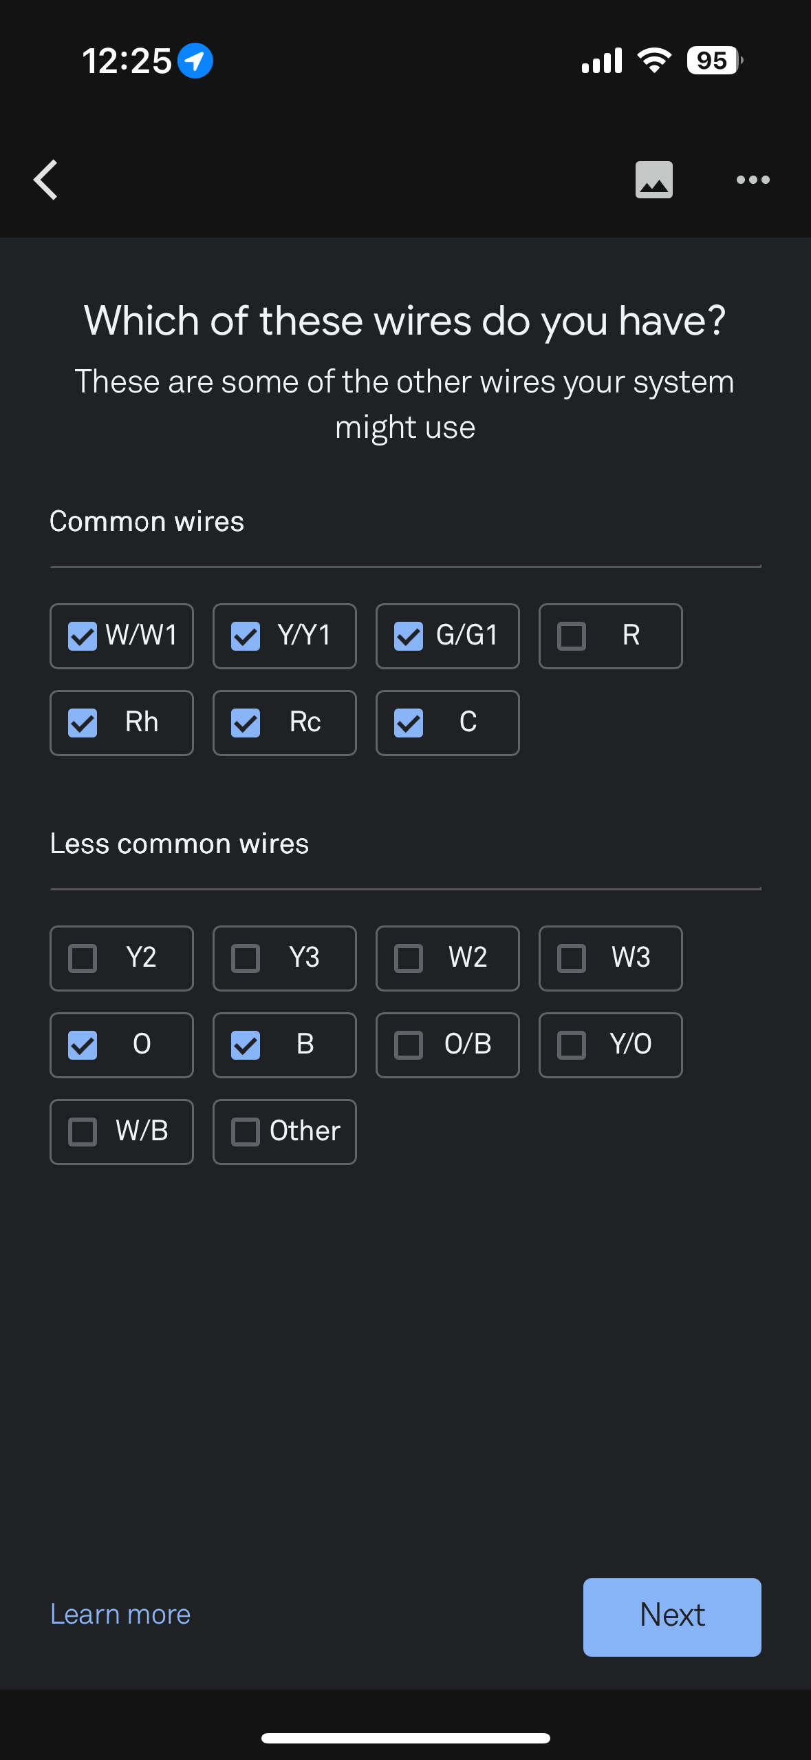
Task: Open the three-dot more options menu
Action: [x=753, y=180]
